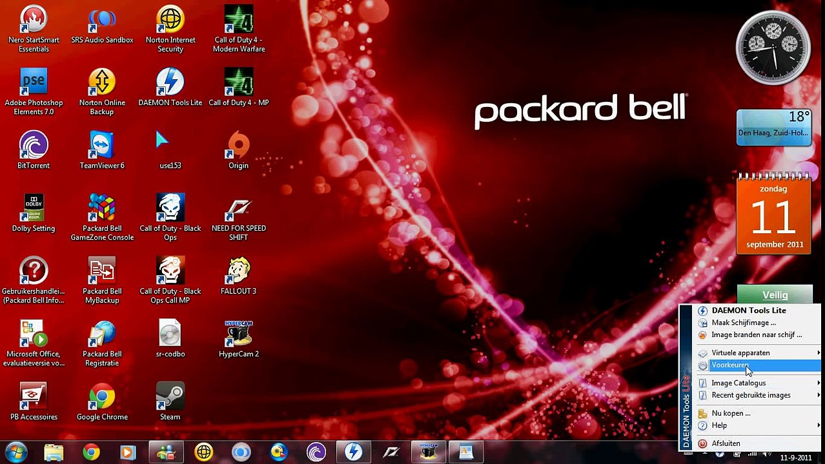
Task: Open Call of Duty - Black Ops shortcut
Action: pos(170,217)
